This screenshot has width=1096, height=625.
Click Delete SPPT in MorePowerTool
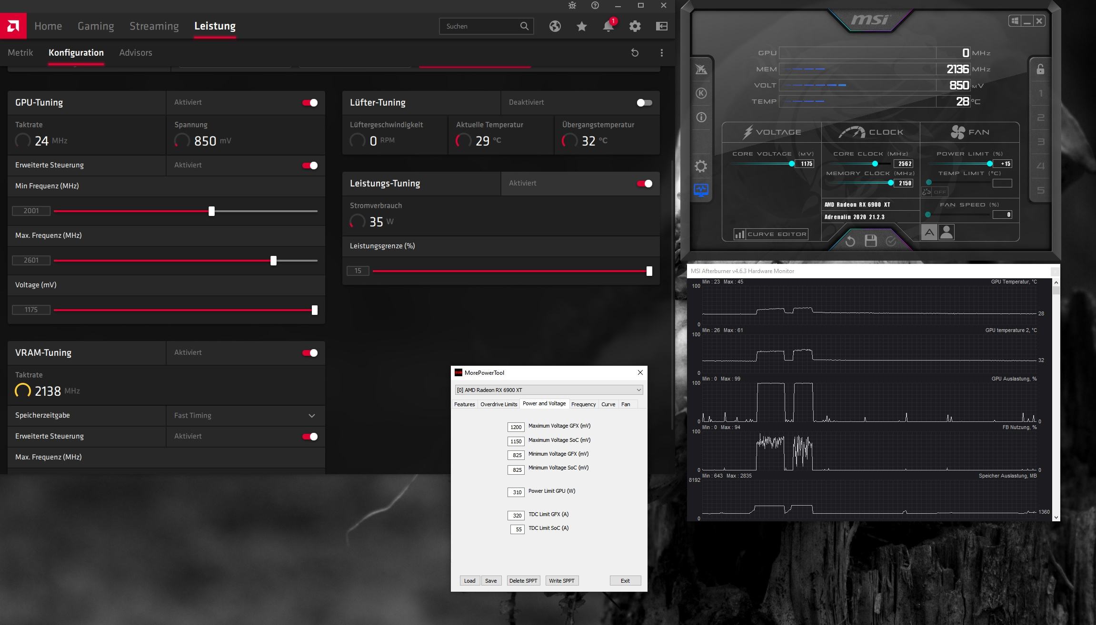point(523,581)
